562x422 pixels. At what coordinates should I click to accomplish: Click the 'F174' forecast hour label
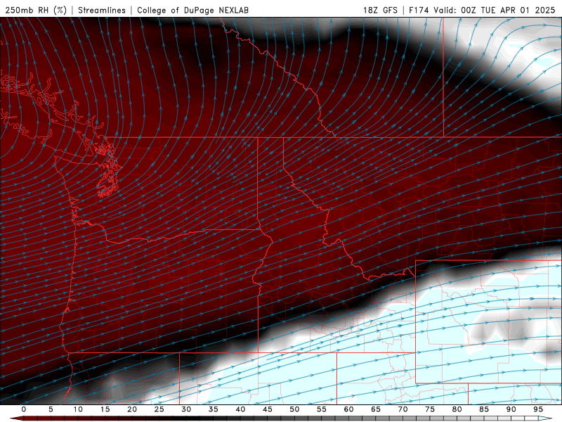click(419, 10)
